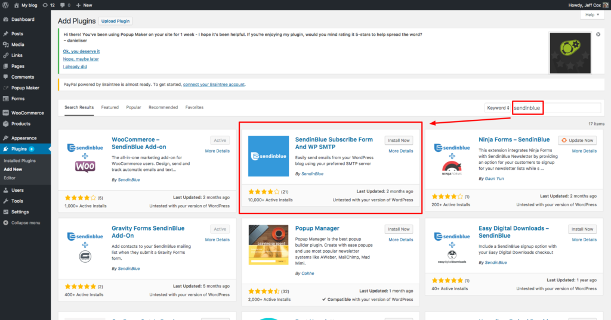Open Howdy, Jeff Cox account menu

click(x=588, y=5)
